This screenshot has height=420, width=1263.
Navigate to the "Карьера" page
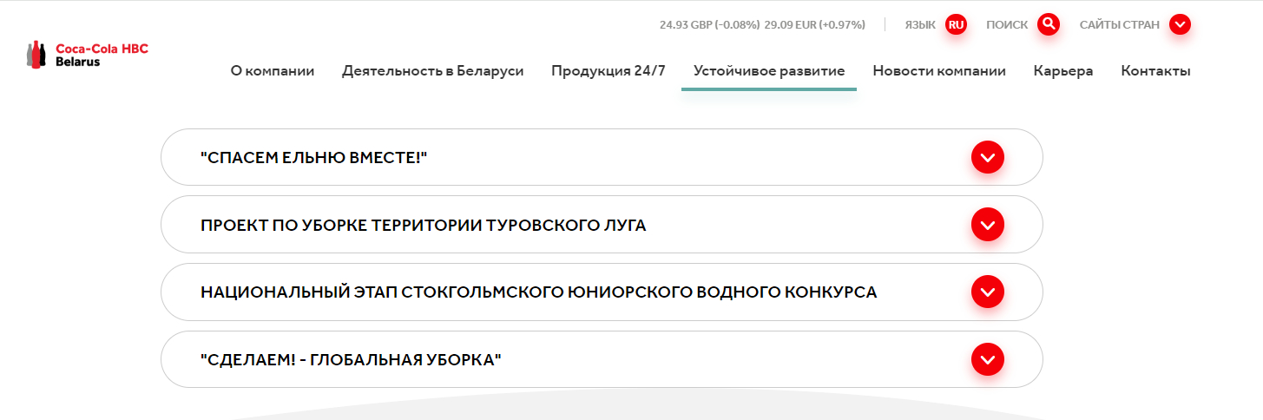[x=1063, y=71]
